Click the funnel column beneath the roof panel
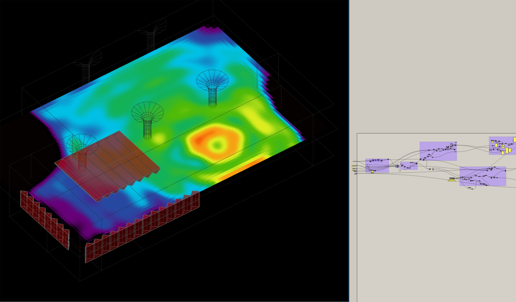This screenshot has width=516, height=302. pos(82,151)
